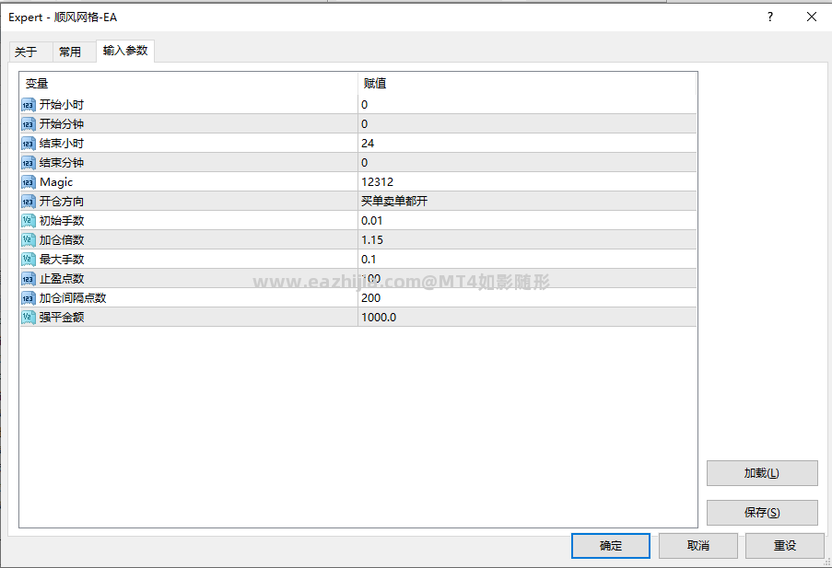Click the 强平金额 value 1000.0

click(x=379, y=318)
